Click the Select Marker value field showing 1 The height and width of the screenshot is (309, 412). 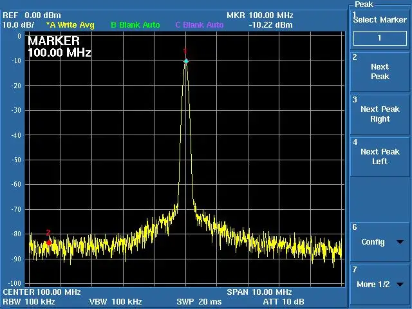click(380, 38)
